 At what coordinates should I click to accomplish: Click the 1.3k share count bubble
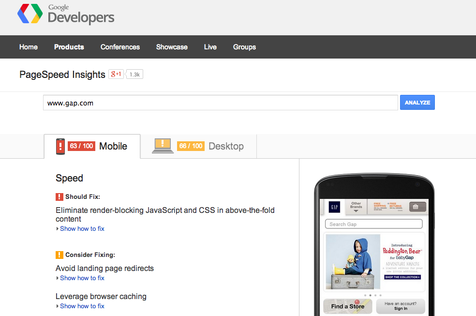[134, 75]
